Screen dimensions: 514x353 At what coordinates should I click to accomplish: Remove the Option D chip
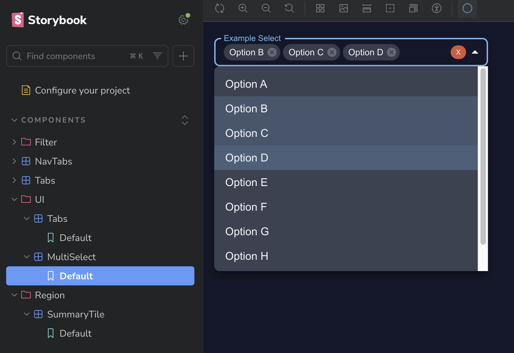pos(391,52)
